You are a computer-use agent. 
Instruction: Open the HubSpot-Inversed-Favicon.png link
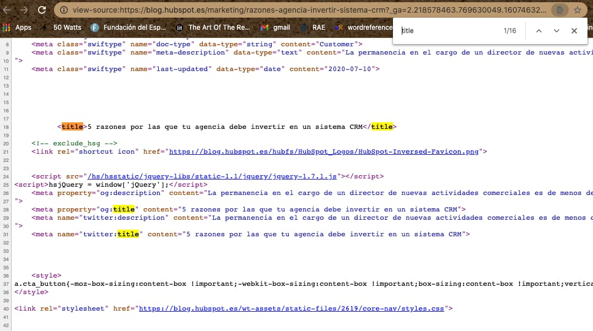point(324,151)
